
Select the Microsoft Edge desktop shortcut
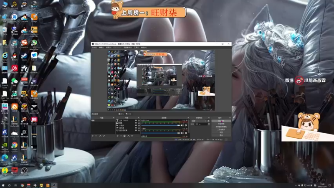tap(5, 159)
